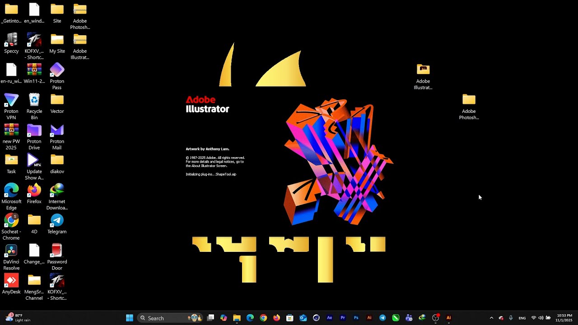Select the en_wind... file on desktop
Image resolution: width=578 pixels, height=325 pixels.
tap(34, 13)
